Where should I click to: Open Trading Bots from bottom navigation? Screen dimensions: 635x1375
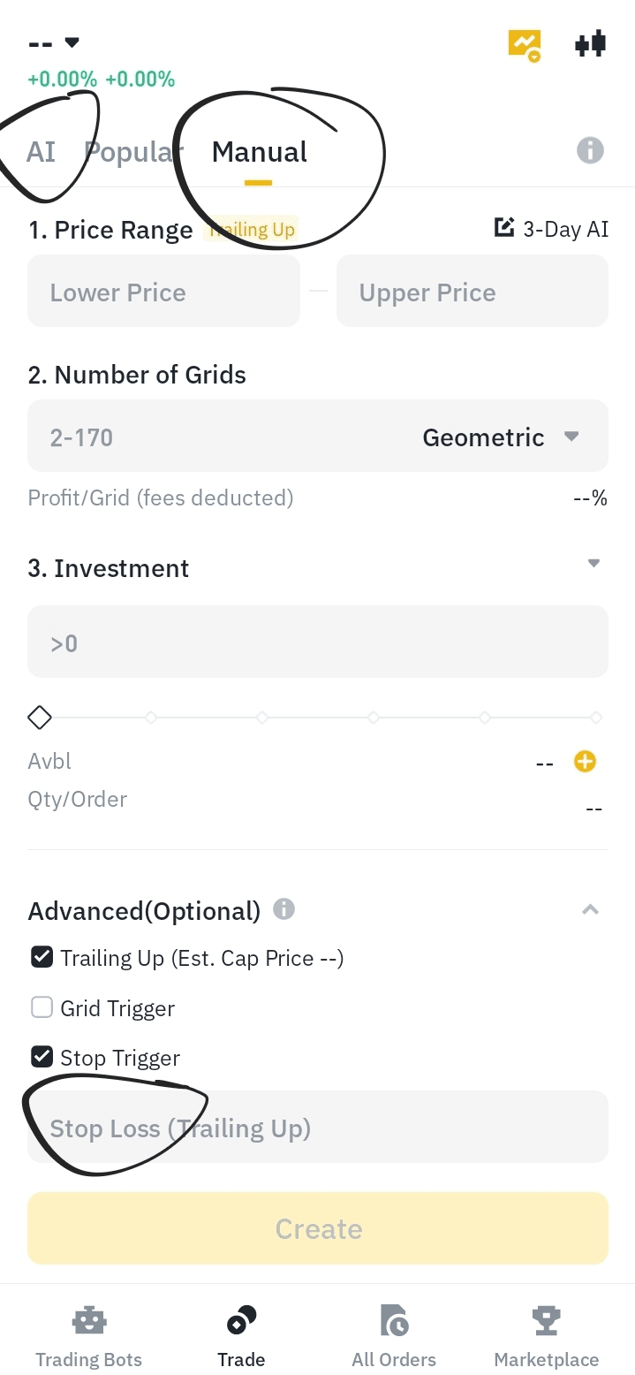[88, 1338]
